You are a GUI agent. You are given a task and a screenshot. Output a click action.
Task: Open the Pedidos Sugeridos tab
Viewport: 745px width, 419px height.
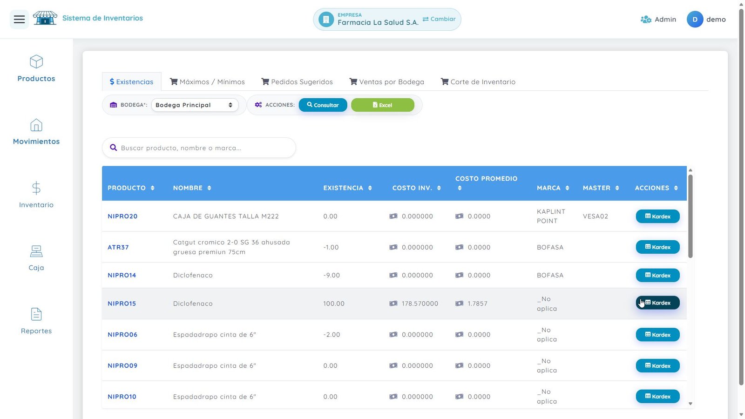(x=297, y=81)
